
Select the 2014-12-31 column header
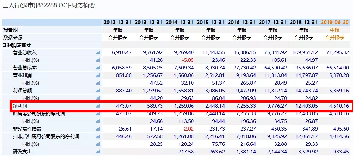180,23
